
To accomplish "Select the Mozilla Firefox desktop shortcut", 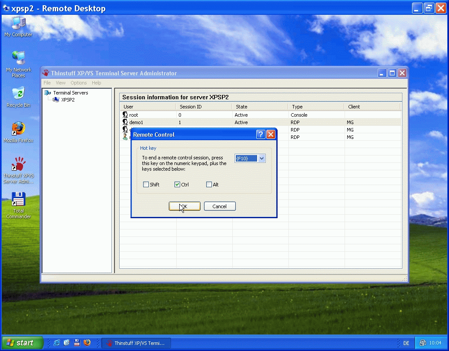I will [18, 132].
